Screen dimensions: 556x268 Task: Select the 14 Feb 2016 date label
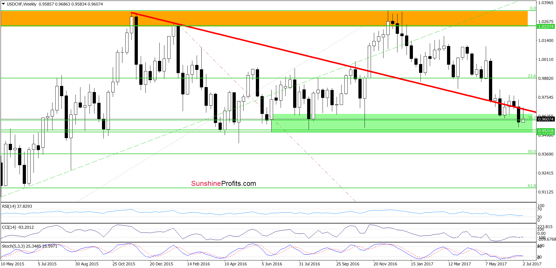pyautogui.click(x=198, y=264)
